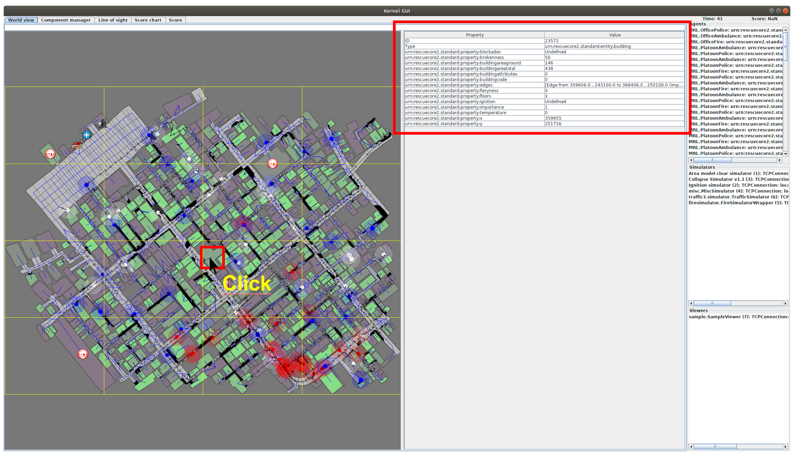
Task: Click the Simulators list scroll-right arrow
Action: click(786, 303)
